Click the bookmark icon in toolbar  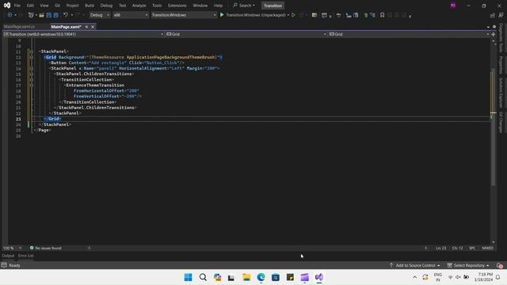tap(382, 15)
